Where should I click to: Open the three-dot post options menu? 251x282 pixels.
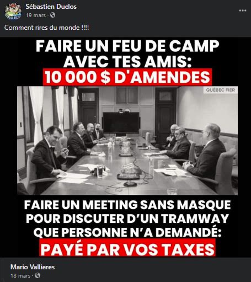[x=242, y=10]
